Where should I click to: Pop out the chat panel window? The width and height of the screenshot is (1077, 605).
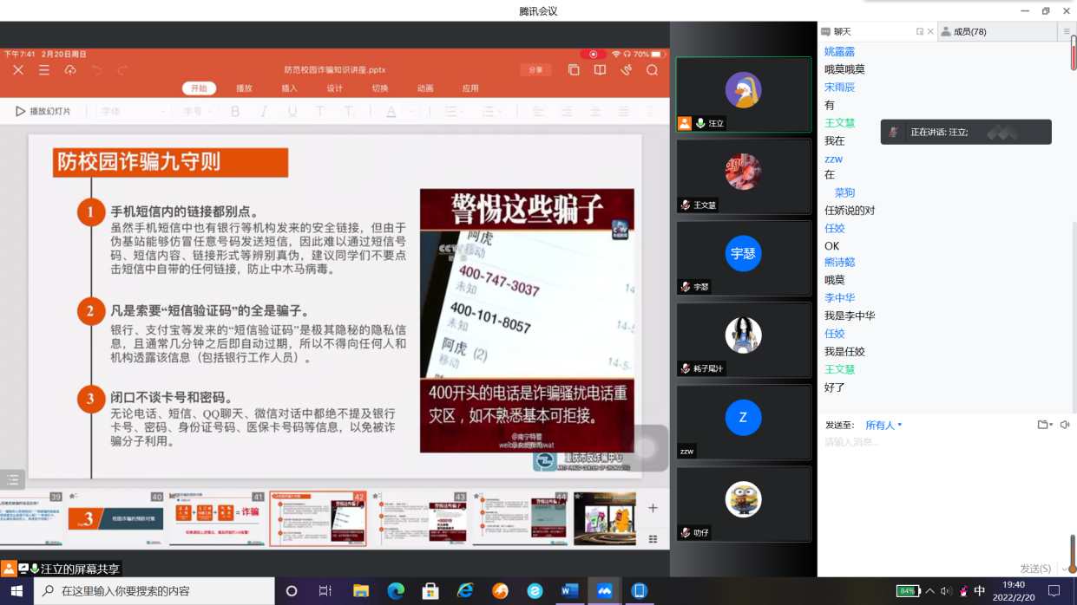coord(920,32)
